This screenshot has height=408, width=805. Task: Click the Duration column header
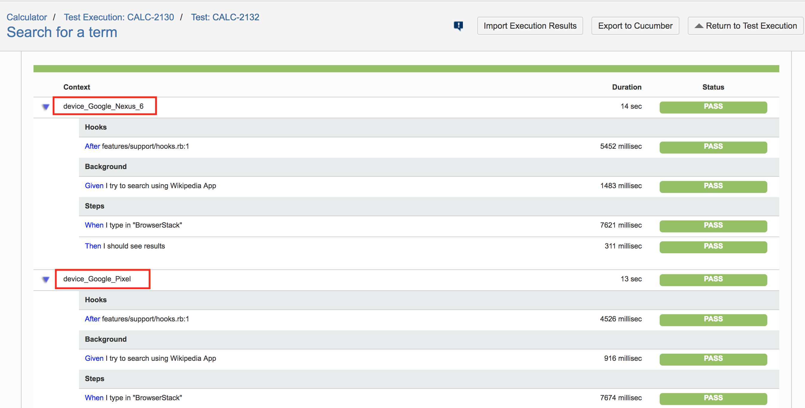pyautogui.click(x=626, y=87)
